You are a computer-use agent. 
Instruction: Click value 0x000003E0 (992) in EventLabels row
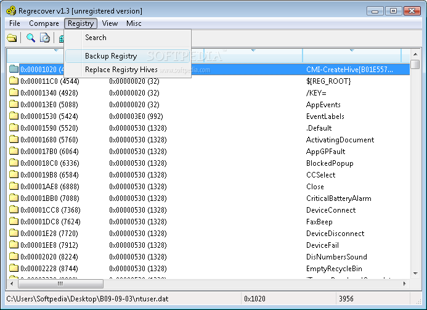136,116
